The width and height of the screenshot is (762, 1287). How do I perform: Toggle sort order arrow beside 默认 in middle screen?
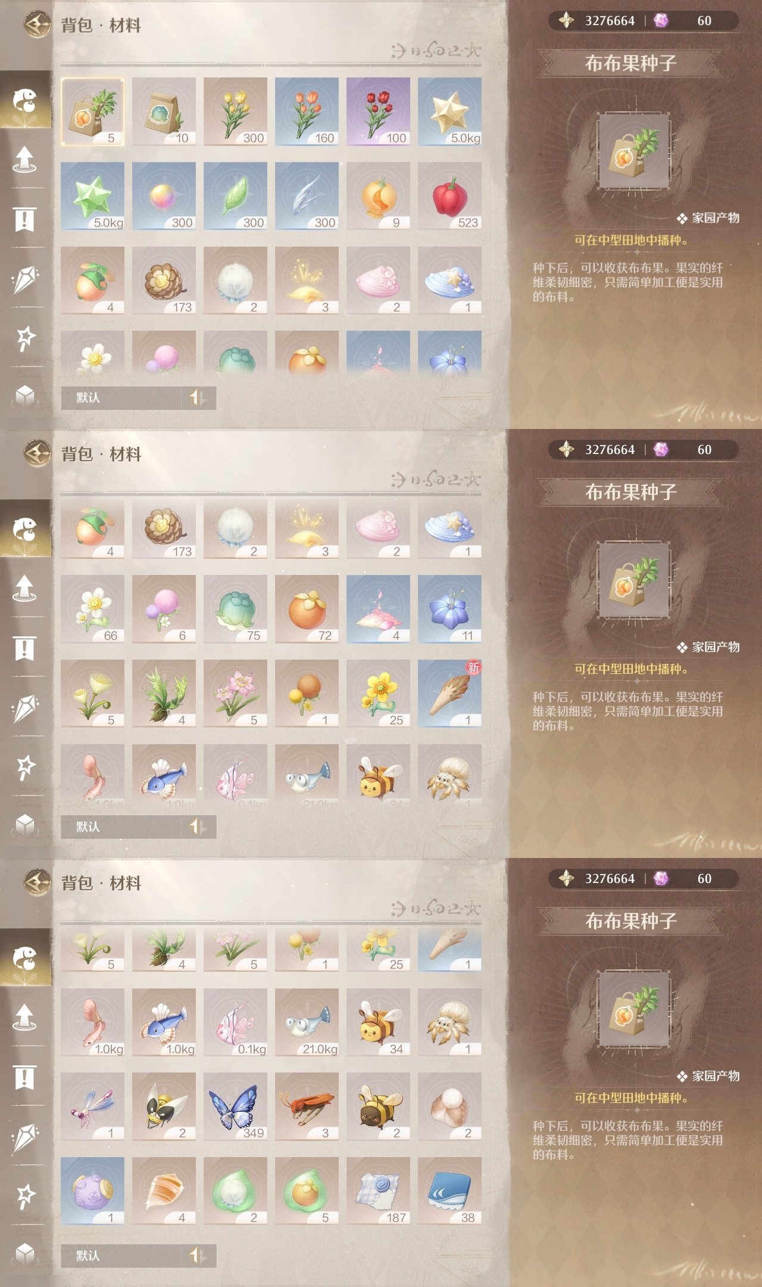tap(197, 826)
